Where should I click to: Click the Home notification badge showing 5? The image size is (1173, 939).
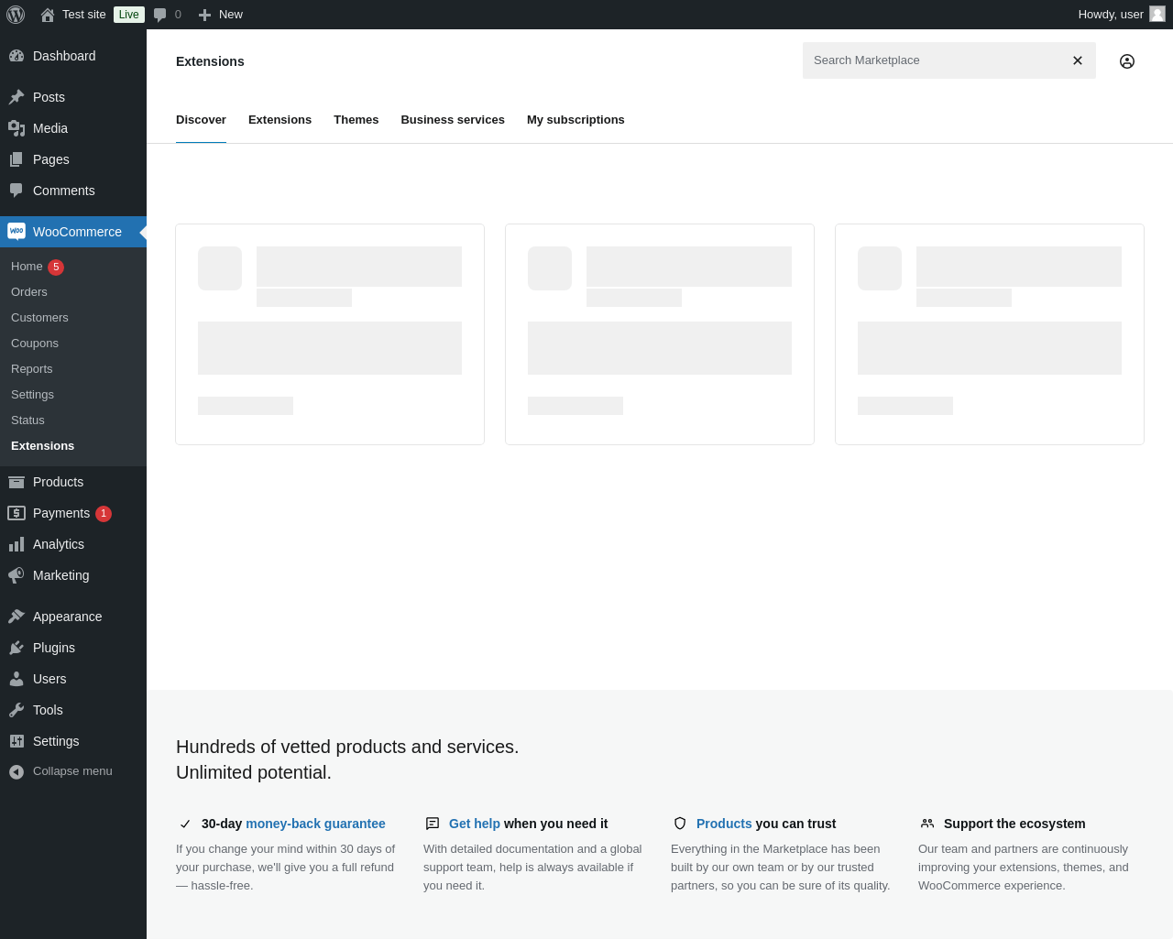56,268
